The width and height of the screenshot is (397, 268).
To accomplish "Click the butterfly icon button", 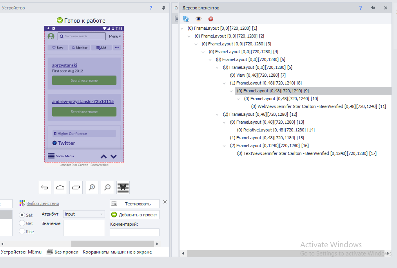I will (123, 187).
